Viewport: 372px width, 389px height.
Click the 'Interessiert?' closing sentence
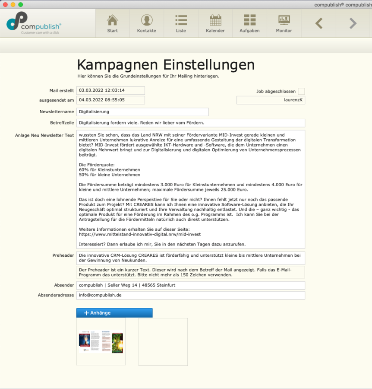click(x=162, y=244)
